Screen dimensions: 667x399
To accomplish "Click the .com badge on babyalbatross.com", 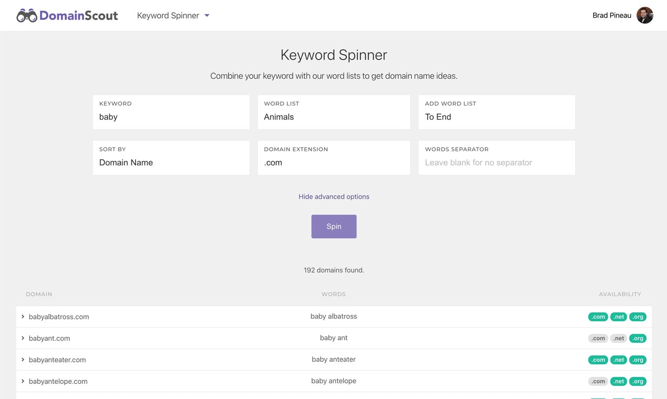I will click(598, 317).
